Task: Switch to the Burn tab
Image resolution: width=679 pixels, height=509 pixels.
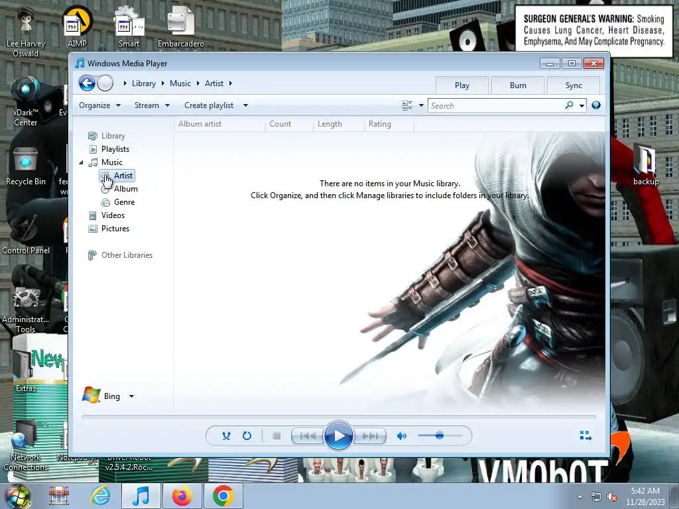Action: [x=518, y=85]
